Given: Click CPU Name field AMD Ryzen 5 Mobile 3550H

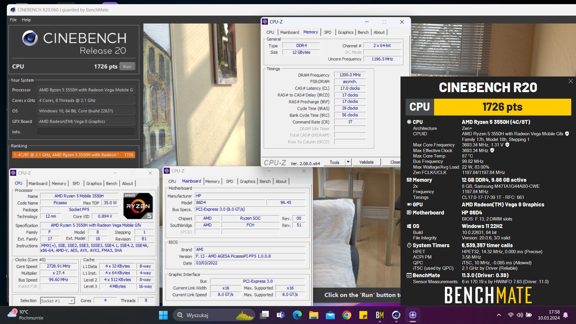Looking at the screenshot, I should pos(79,196).
